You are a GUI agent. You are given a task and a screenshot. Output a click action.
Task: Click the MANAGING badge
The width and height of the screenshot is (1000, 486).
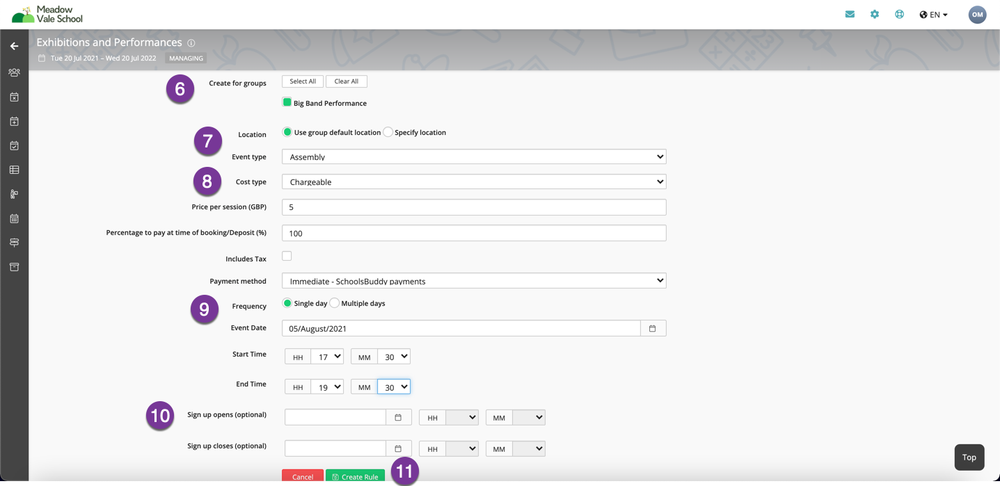[186, 58]
